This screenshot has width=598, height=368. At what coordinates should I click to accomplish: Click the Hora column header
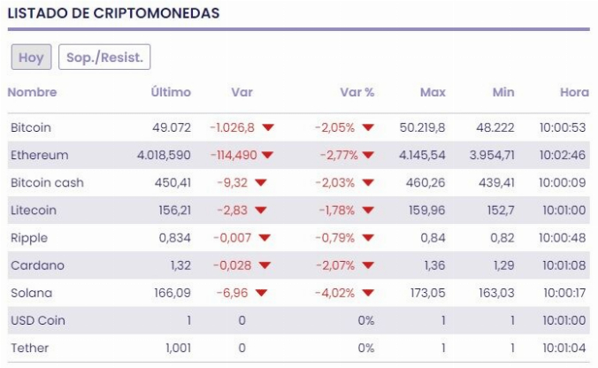(x=573, y=92)
